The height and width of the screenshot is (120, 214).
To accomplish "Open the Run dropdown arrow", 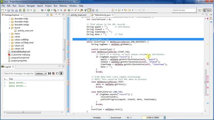I will point(51,10).
